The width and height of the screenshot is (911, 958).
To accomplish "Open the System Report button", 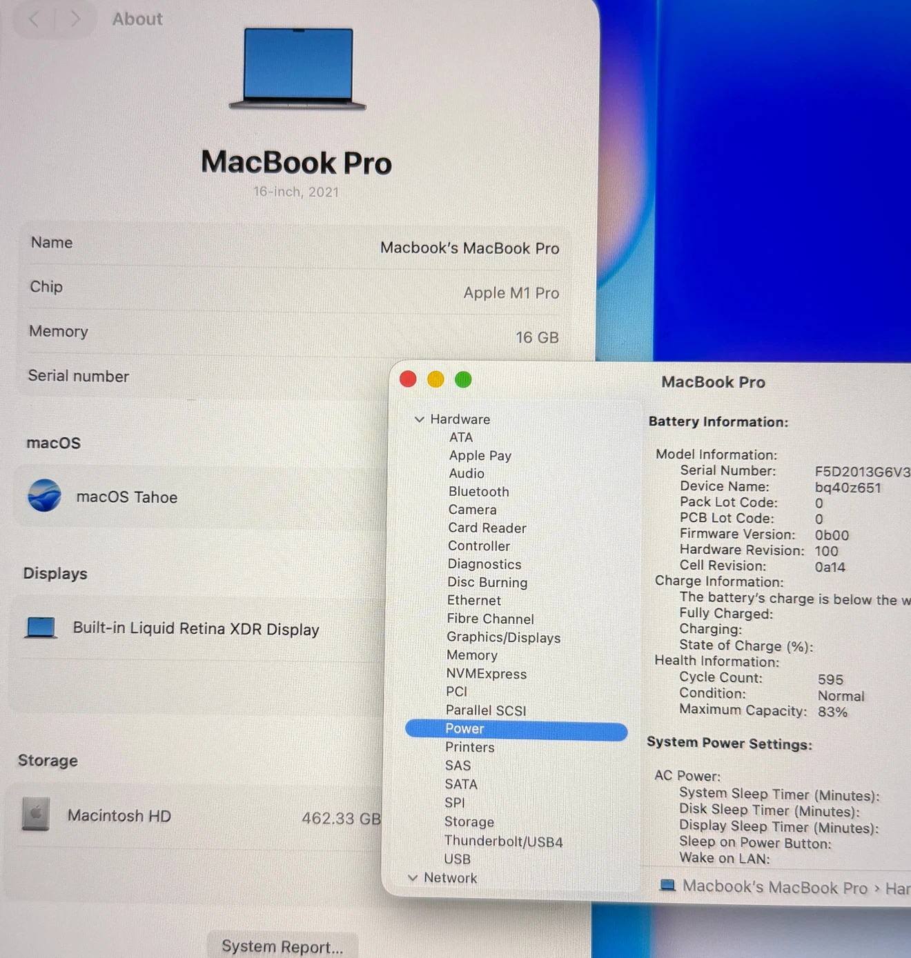I will [282, 946].
